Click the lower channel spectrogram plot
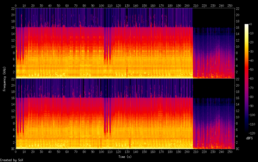 tap(125, 114)
